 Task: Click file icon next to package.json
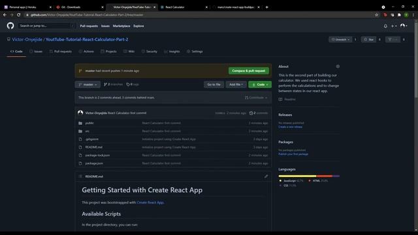pyautogui.click(x=80, y=163)
